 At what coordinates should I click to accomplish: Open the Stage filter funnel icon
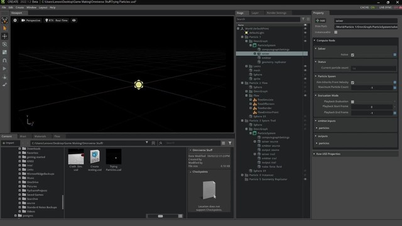tap(303, 19)
